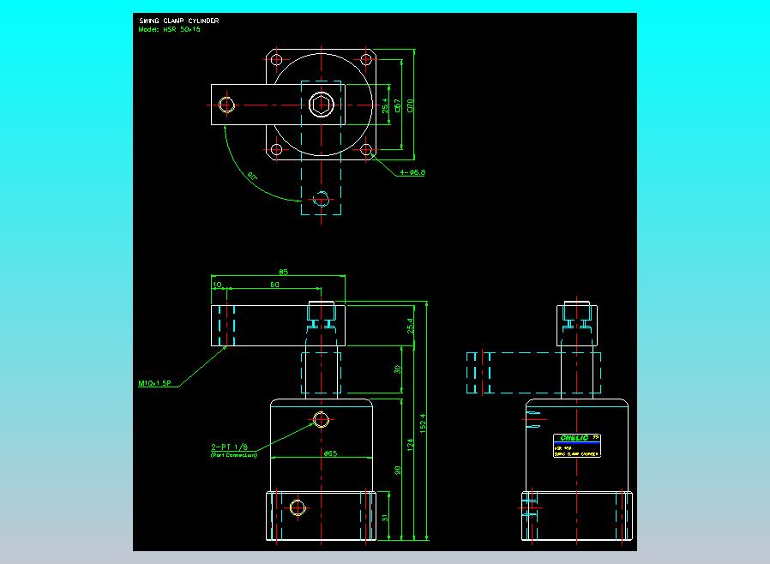Select the 'Model: HSR 50×15' text line
This screenshot has height=564, width=770.
pos(169,29)
